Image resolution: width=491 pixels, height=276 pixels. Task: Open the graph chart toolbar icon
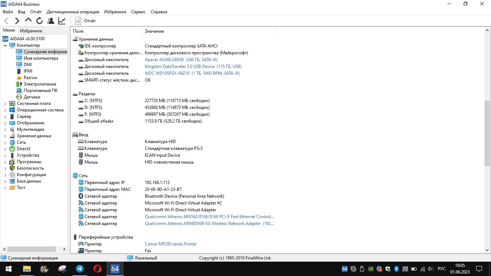(x=62, y=21)
